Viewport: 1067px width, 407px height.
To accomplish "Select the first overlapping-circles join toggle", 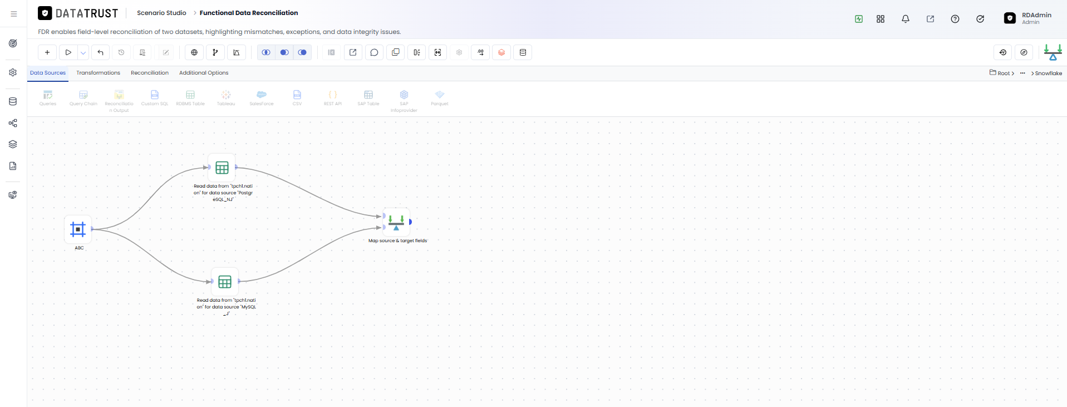I will pos(266,52).
